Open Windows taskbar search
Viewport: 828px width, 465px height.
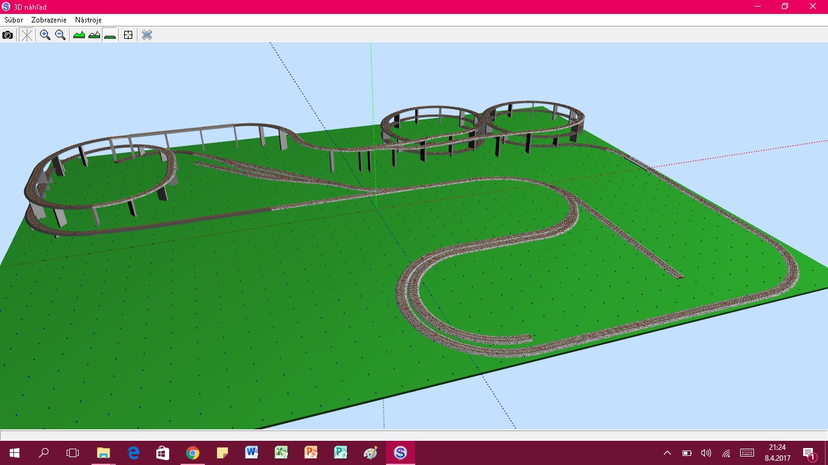[44, 453]
